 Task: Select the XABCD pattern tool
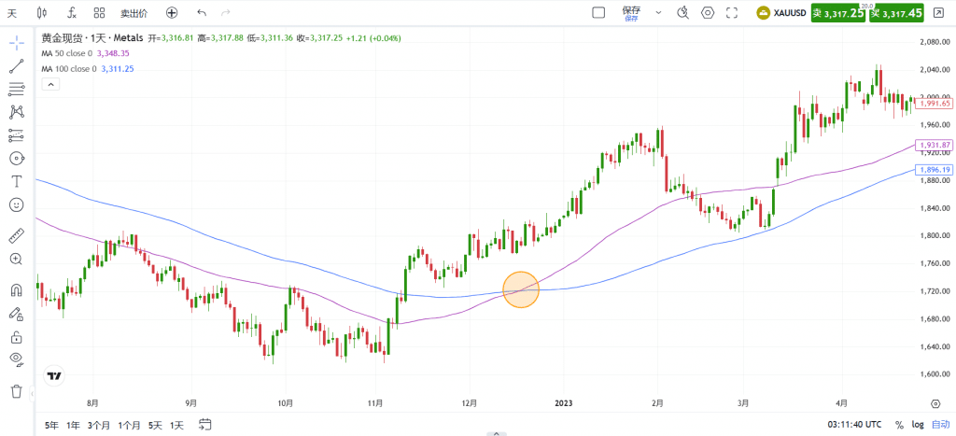(x=17, y=112)
